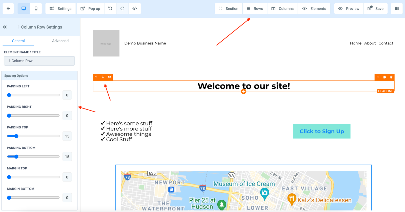This screenshot has width=405, height=212.
Task: Open the page Preview
Action: (349, 9)
